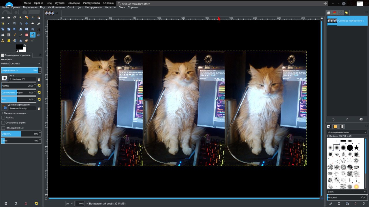
Task: Open history panel tab configuration menu
Action: 367,13
